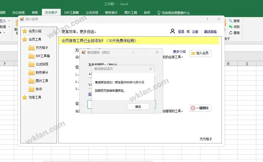Open the 离线登陆 link
This screenshot has height=162, width=263.
coord(210,32)
